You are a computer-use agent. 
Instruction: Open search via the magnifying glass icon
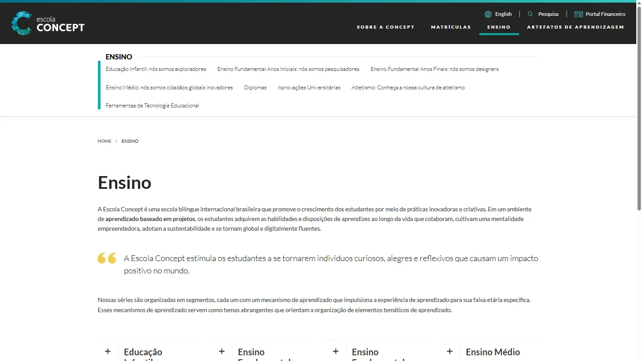point(530,14)
